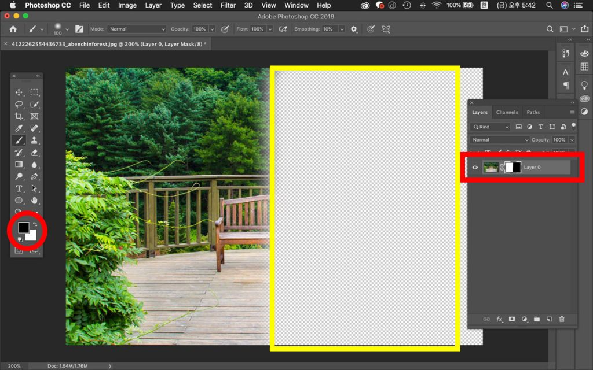Select the Move tool
The width and height of the screenshot is (593, 370).
19,92
